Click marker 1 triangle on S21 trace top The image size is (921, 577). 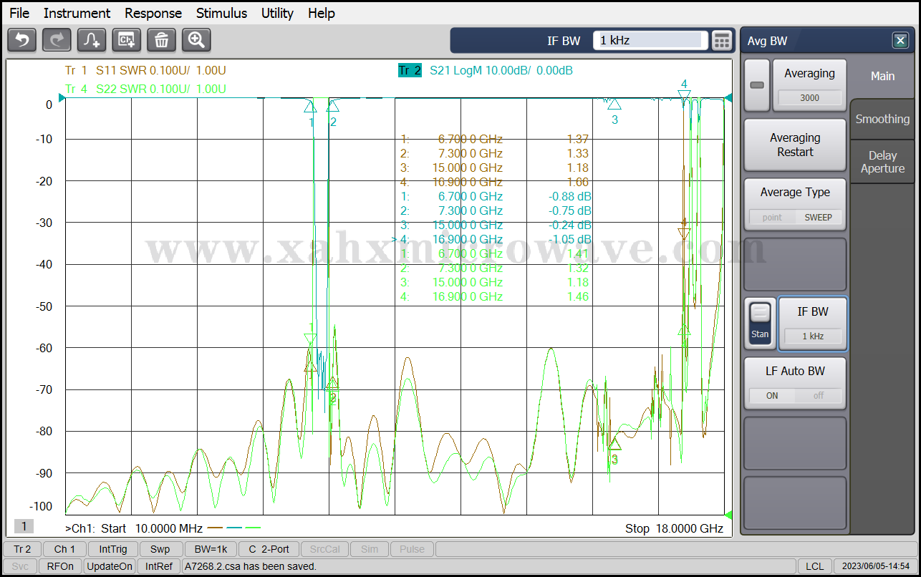[x=310, y=107]
